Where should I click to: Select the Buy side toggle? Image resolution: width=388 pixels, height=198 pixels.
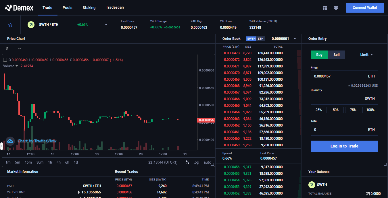(319, 55)
